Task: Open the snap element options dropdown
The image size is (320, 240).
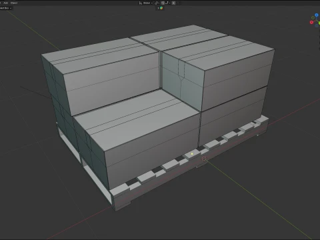Action: pyautogui.click(x=168, y=3)
